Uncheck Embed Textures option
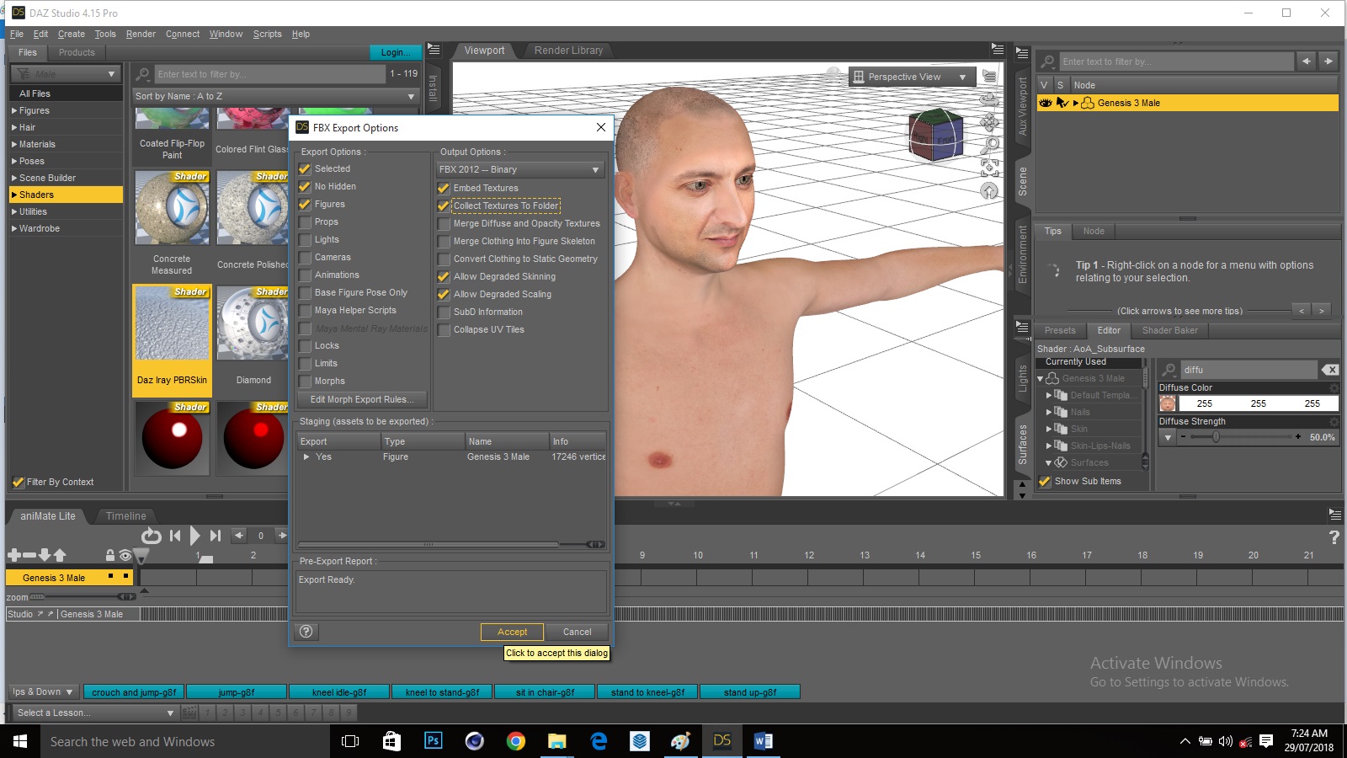The height and width of the screenshot is (758, 1347). [444, 189]
